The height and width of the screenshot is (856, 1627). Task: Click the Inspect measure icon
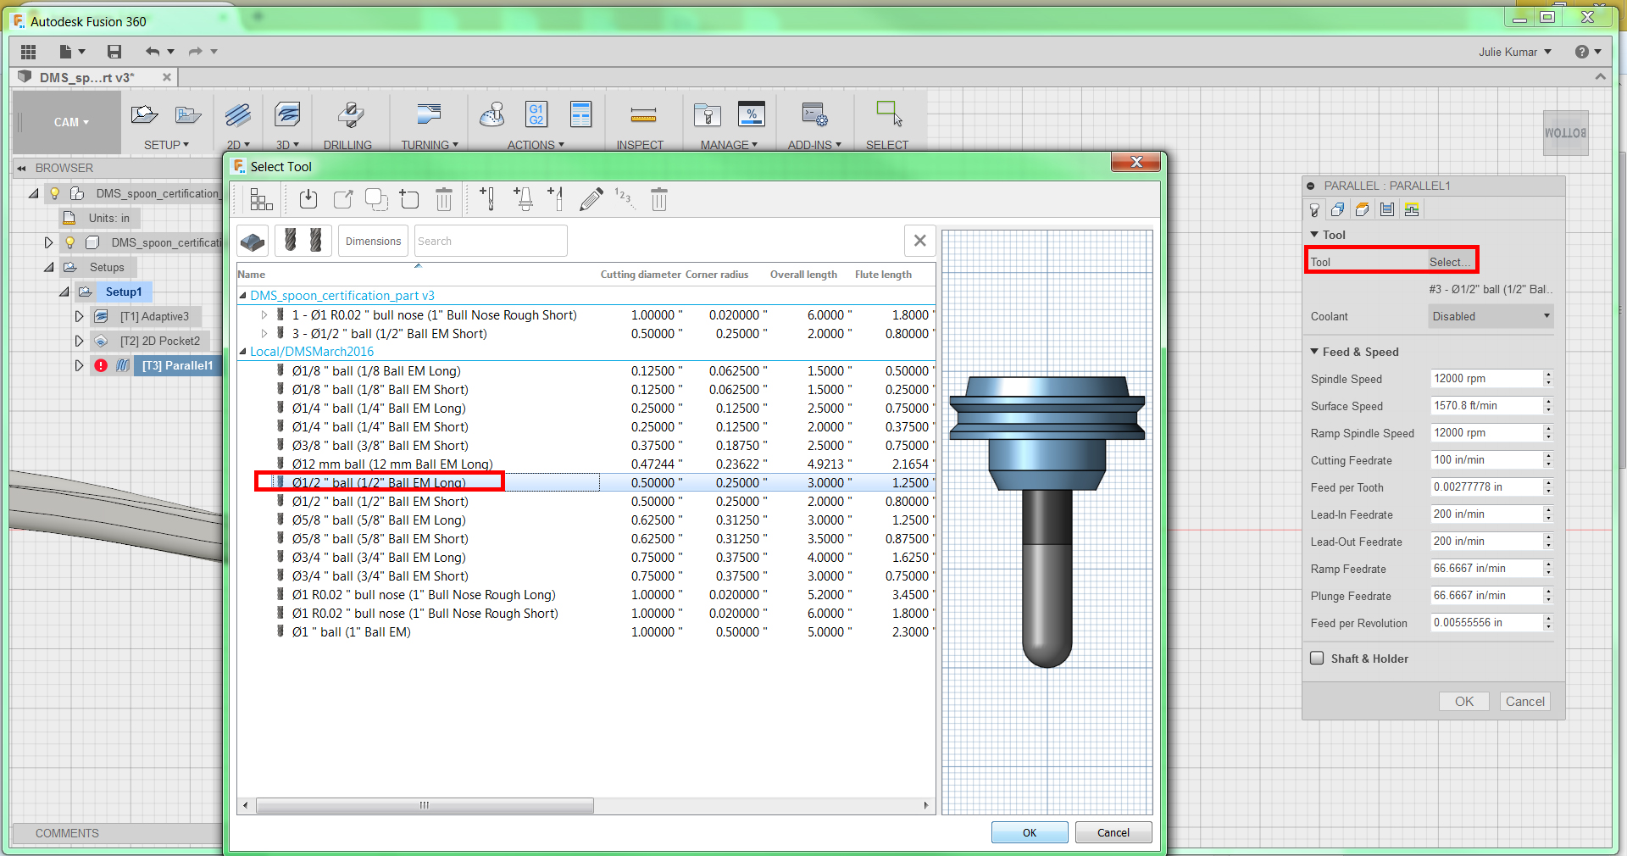[x=643, y=115]
